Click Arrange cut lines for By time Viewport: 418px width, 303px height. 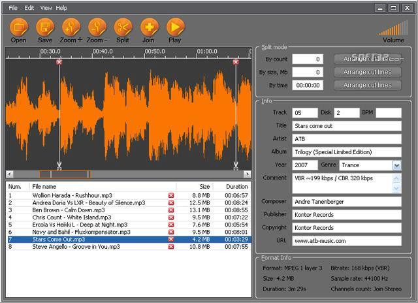[x=367, y=85]
